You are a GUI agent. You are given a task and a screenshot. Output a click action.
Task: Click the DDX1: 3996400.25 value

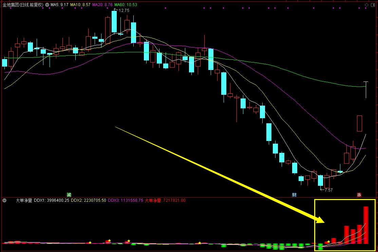click(51, 200)
